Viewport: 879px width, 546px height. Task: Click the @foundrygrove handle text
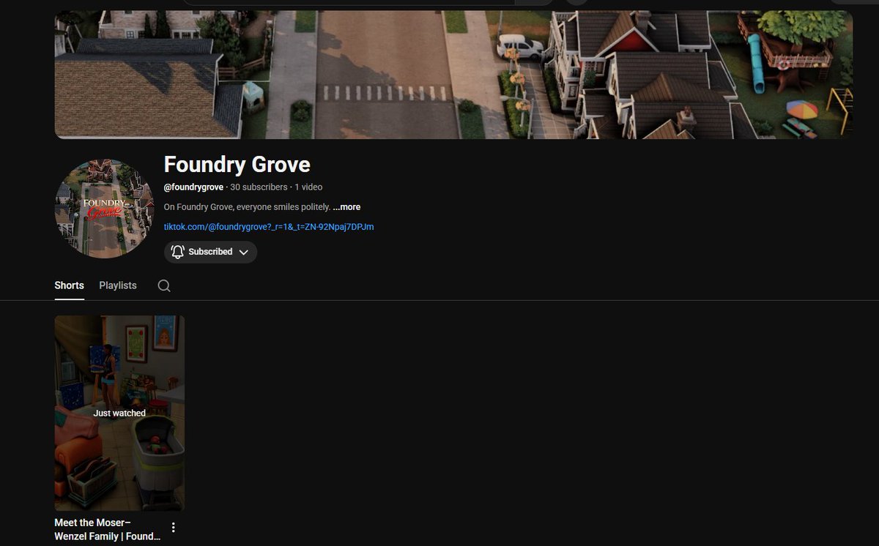tap(193, 187)
